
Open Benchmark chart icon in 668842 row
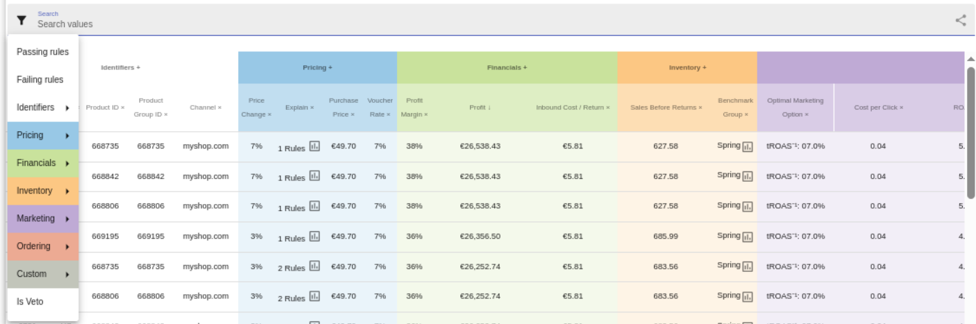[x=748, y=177]
